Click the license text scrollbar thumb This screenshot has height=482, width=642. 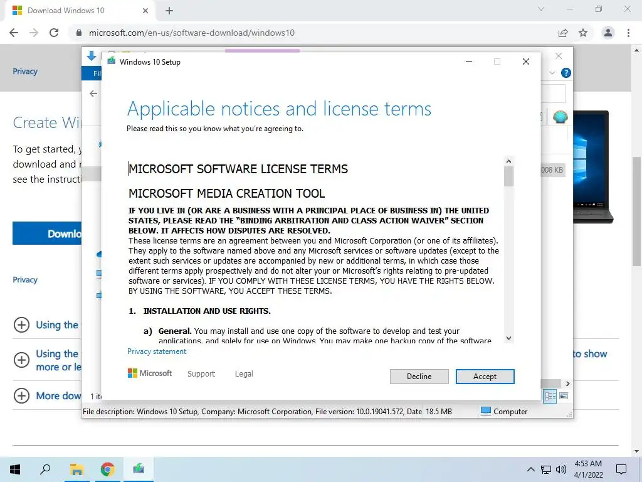coord(508,176)
